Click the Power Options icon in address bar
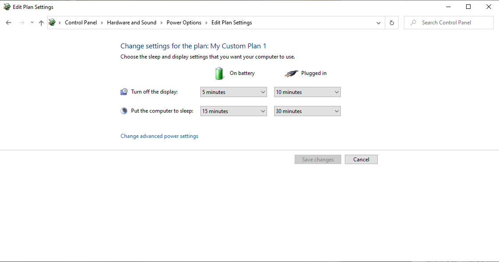The image size is (499, 262). tap(52, 23)
